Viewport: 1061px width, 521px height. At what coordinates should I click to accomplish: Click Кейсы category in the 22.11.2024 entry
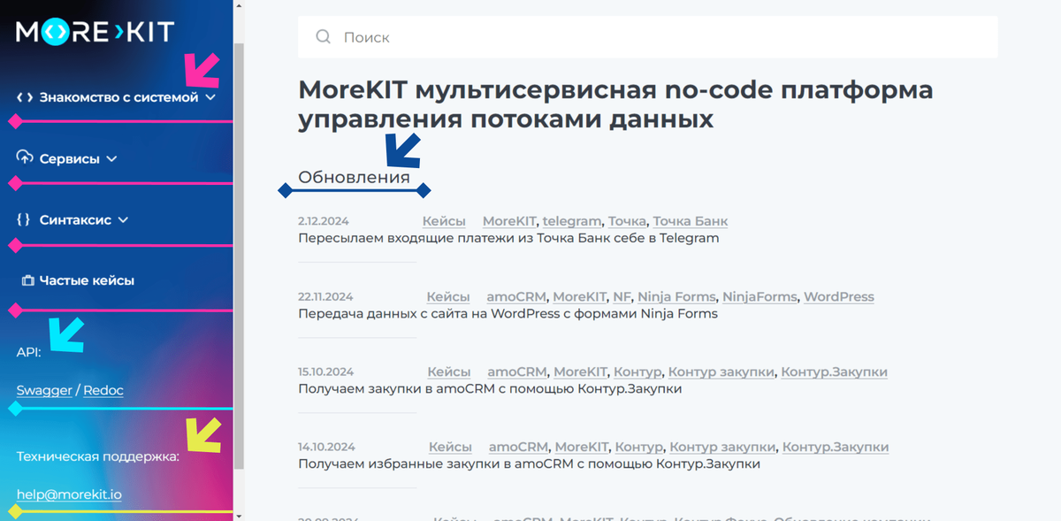pos(448,296)
